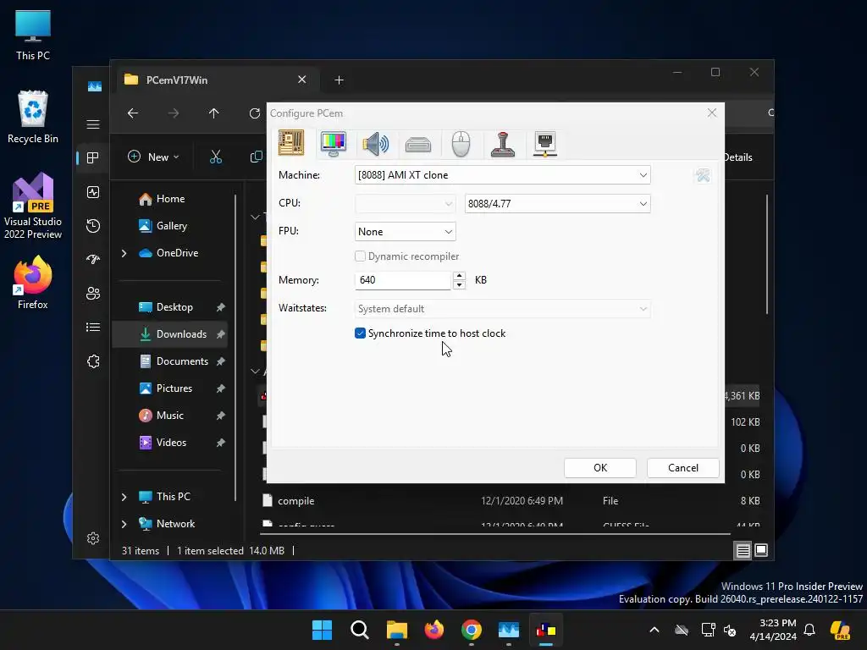Screen dimensions: 867x650
Task: Select the compile file row
Action: 511,501
